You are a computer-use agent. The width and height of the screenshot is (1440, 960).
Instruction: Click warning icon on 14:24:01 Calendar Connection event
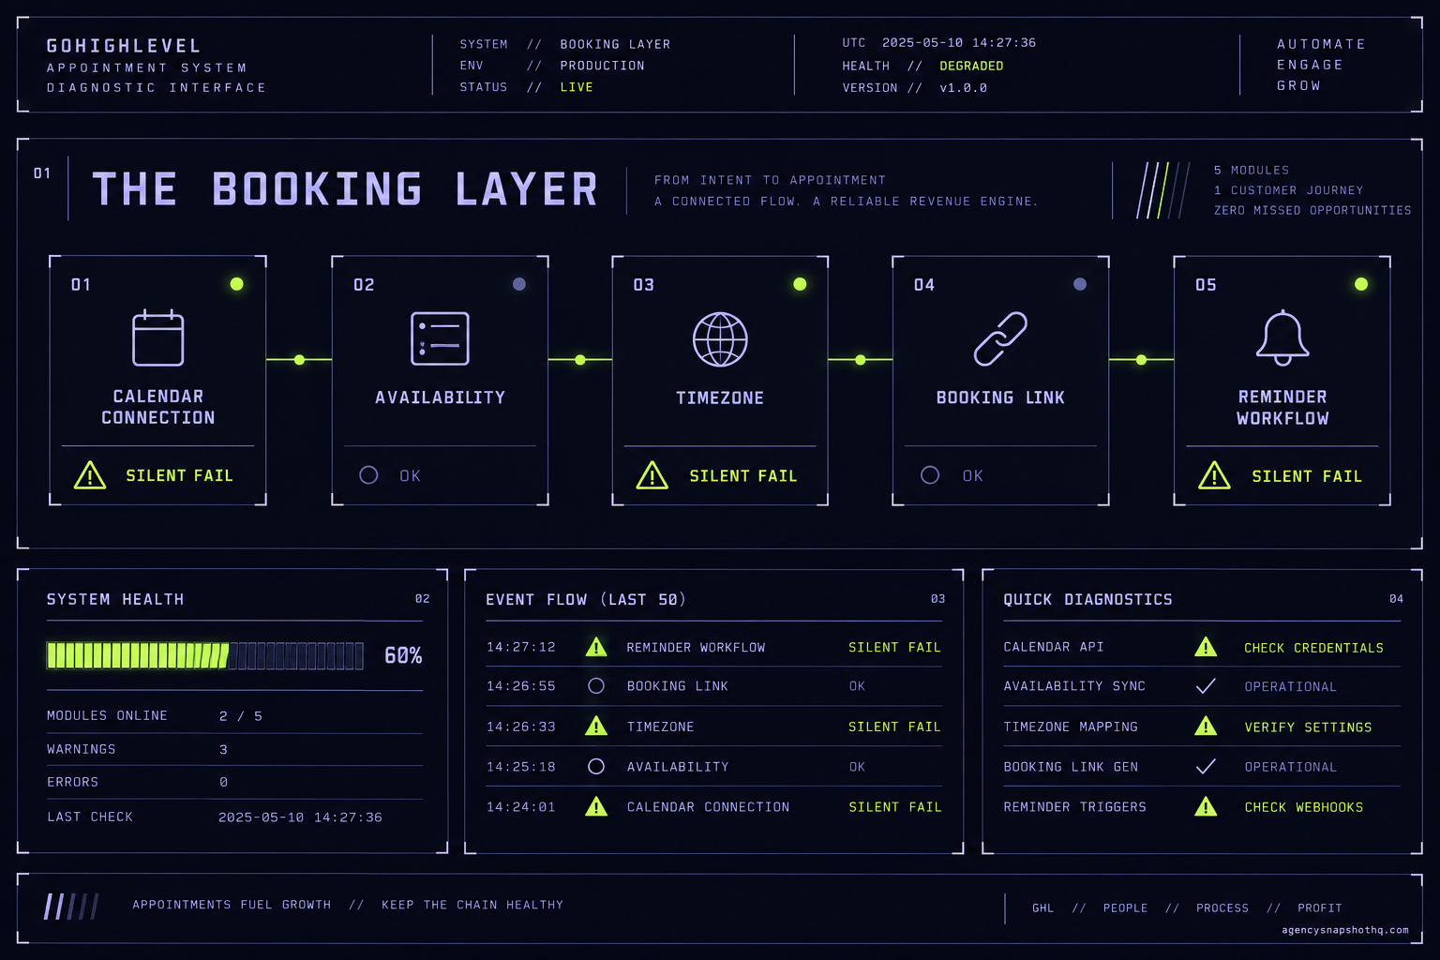click(596, 806)
